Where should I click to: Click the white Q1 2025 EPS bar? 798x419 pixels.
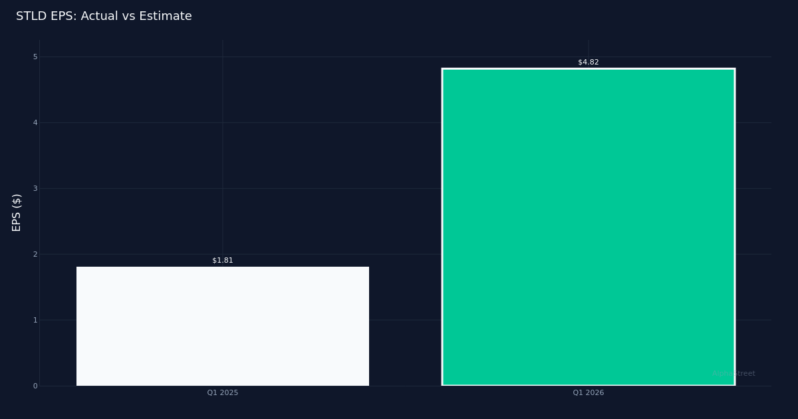tap(223, 326)
